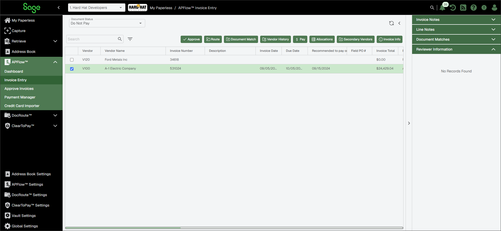Open the Document Status dropdown

[x=107, y=23]
